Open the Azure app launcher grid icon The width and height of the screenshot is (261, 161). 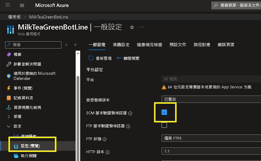[8, 5]
